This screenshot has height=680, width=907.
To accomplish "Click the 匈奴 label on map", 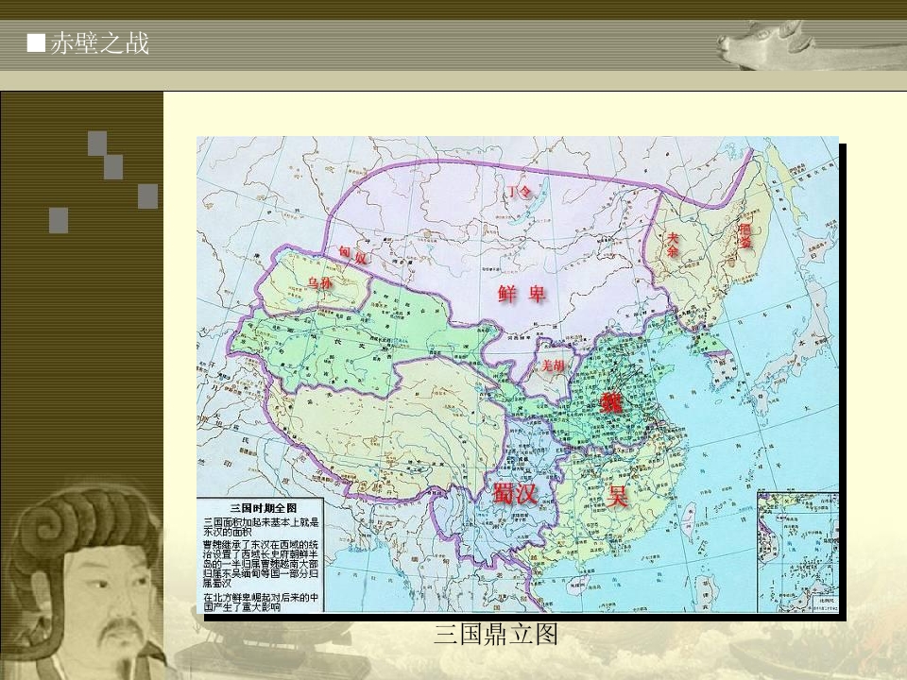I will 352,254.
